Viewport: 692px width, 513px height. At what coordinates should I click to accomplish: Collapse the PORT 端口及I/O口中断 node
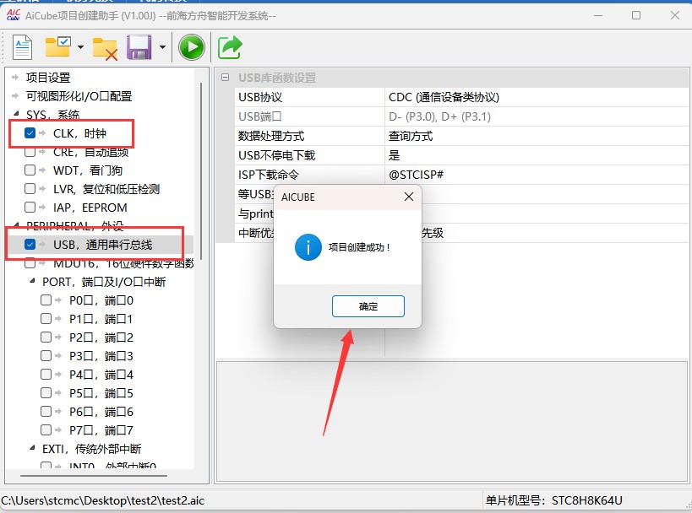point(32,280)
